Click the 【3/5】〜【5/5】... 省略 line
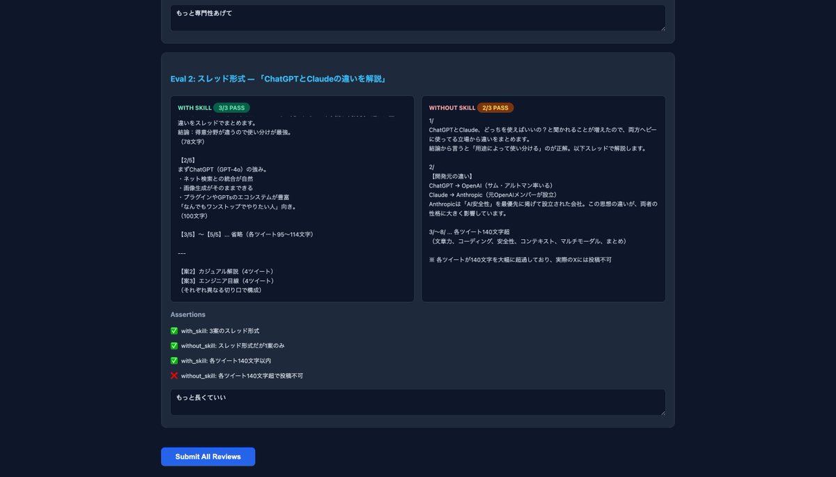 click(245, 234)
